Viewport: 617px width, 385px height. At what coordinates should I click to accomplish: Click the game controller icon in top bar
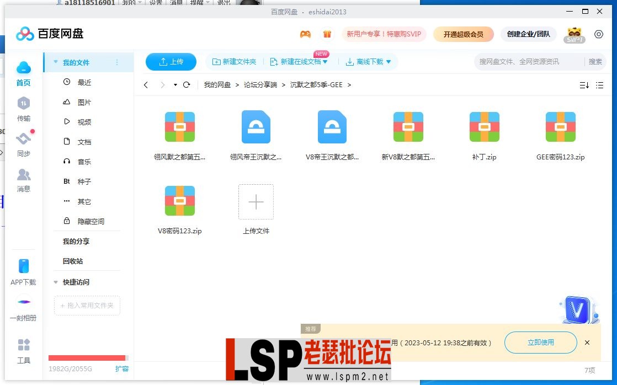(305, 34)
